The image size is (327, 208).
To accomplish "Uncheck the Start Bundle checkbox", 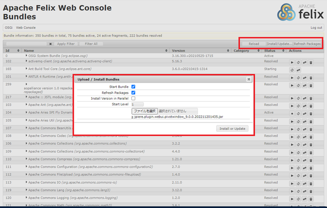I will (x=133, y=86).
